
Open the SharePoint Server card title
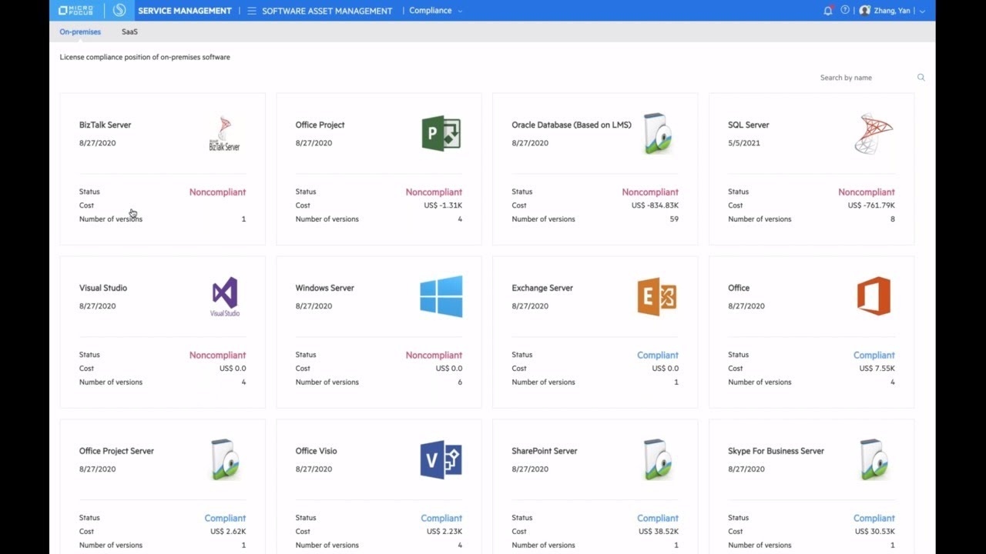pos(544,451)
